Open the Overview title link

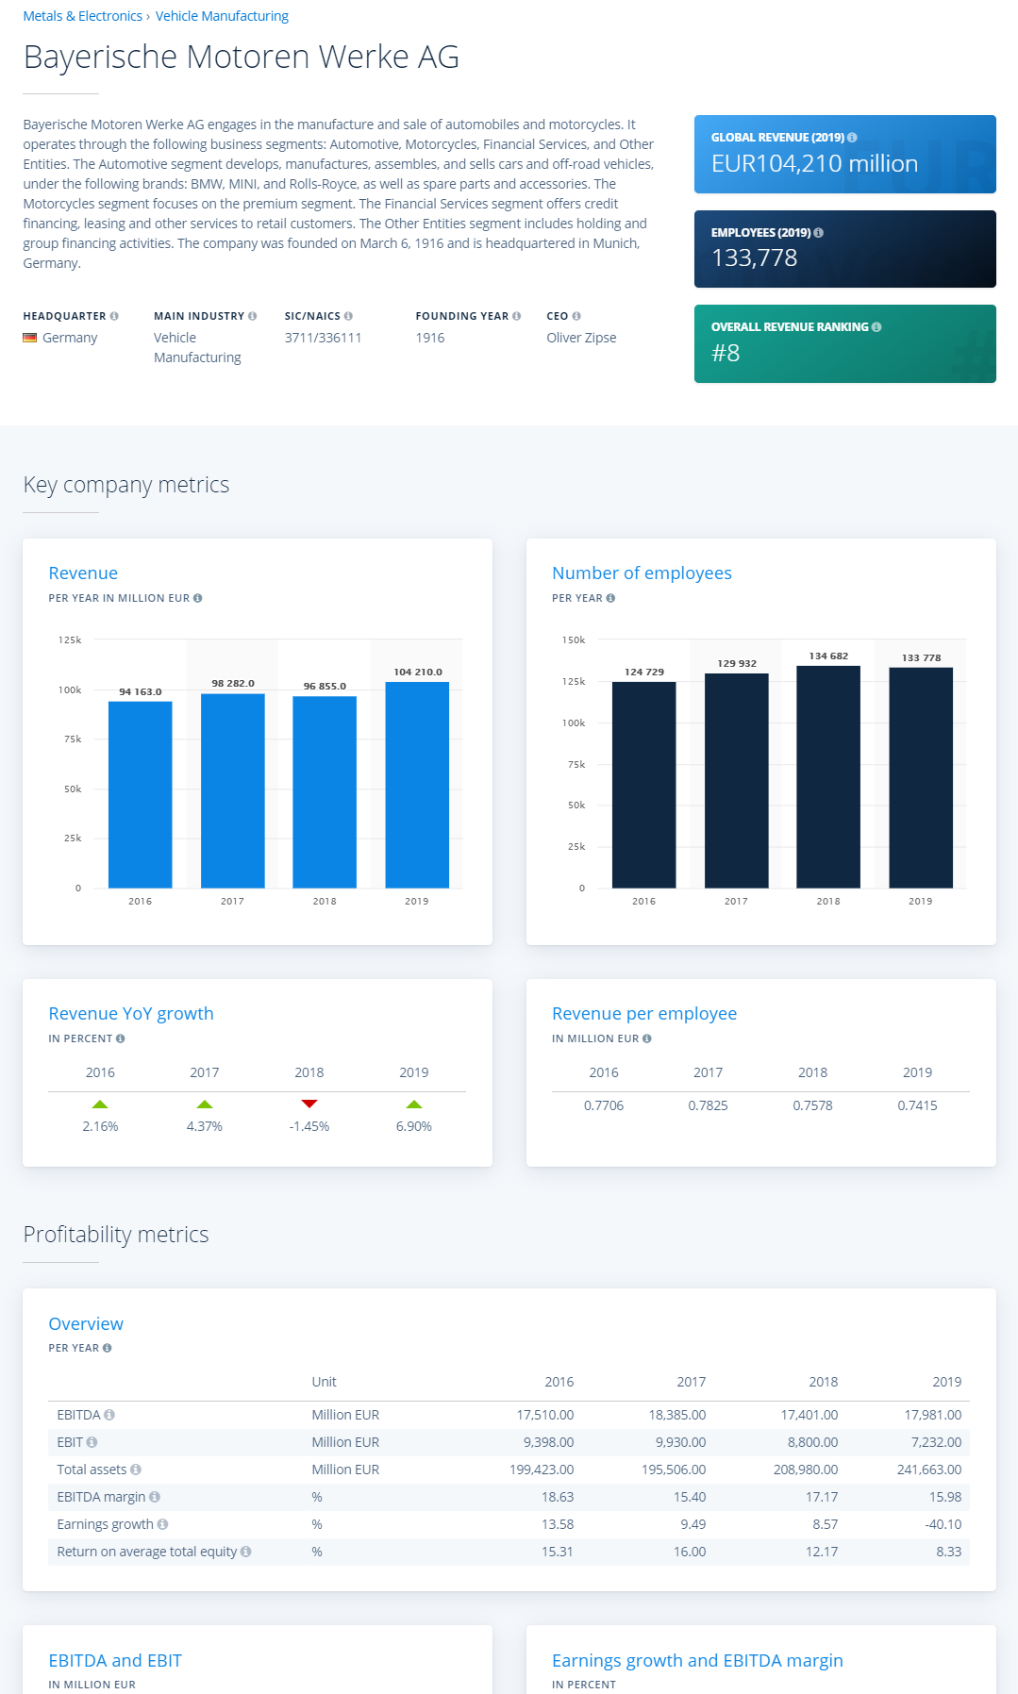click(x=86, y=1324)
